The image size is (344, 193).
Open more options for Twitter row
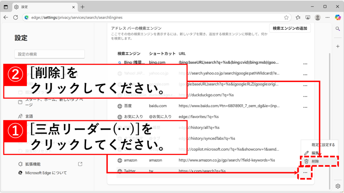tap(305, 173)
